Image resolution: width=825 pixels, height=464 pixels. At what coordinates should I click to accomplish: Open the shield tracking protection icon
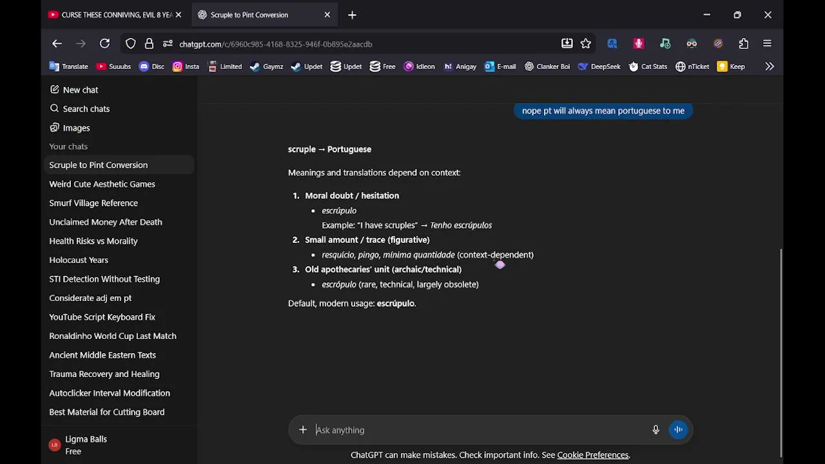[x=131, y=44]
